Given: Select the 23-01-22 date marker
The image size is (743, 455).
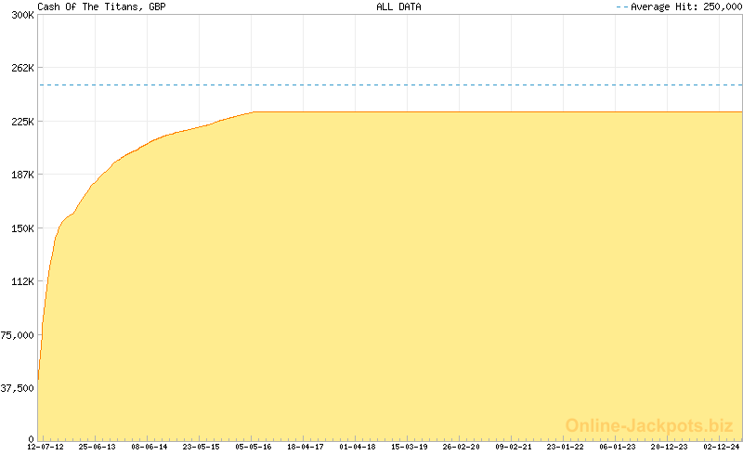Looking at the screenshot, I should (566, 447).
